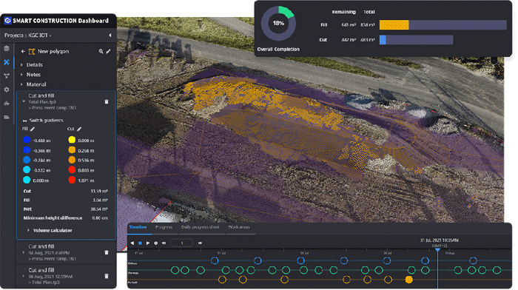Delete the 06 Aug 2021 cut and fill
Viewport: 518px width, 290px height.
tap(107, 276)
